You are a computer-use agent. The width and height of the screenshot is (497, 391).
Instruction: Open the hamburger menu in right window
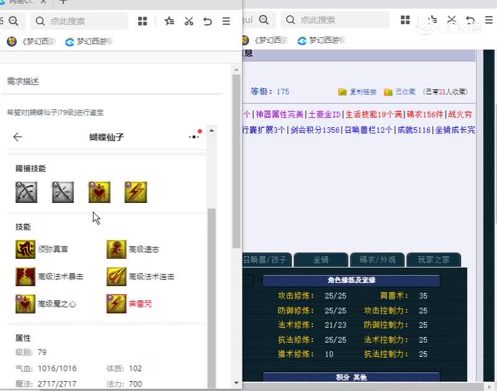[x=489, y=20]
